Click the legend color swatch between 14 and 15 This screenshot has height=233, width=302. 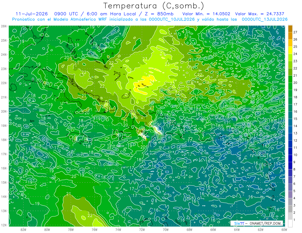(x=290, y=122)
